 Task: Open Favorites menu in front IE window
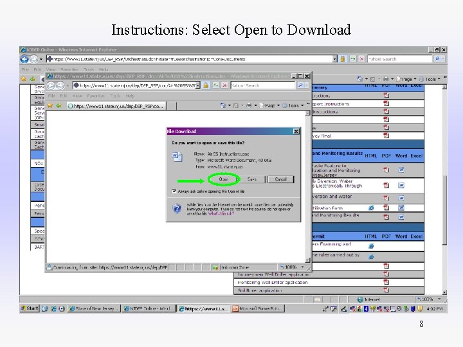click(x=96, y=96)
